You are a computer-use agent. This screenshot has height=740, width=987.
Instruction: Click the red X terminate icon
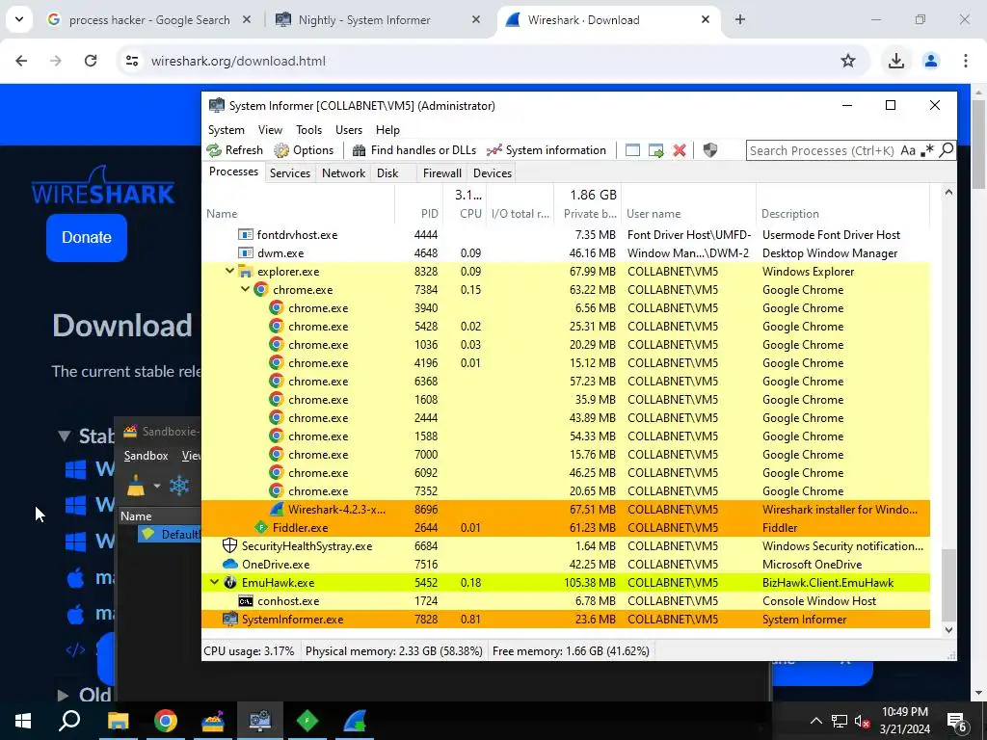click(x=680, y=149)
